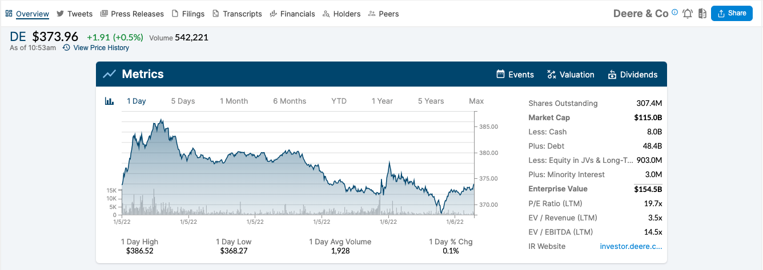Image resolution: width=763 pixels, height=270 pixels.
Task: Click the compare documents icon near Share
Action: pos(702,14)
